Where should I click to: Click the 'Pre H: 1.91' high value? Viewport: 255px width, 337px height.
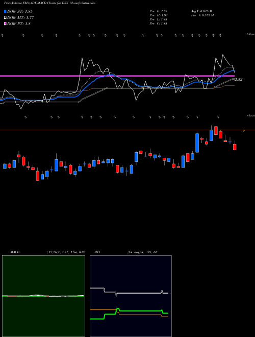159,15
